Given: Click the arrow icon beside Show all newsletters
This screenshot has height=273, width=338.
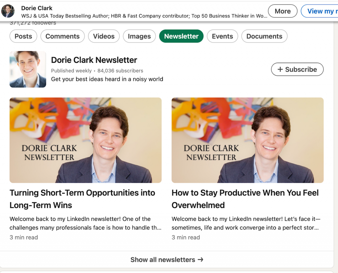Looking at the screenshot, I should pos(200,260).
